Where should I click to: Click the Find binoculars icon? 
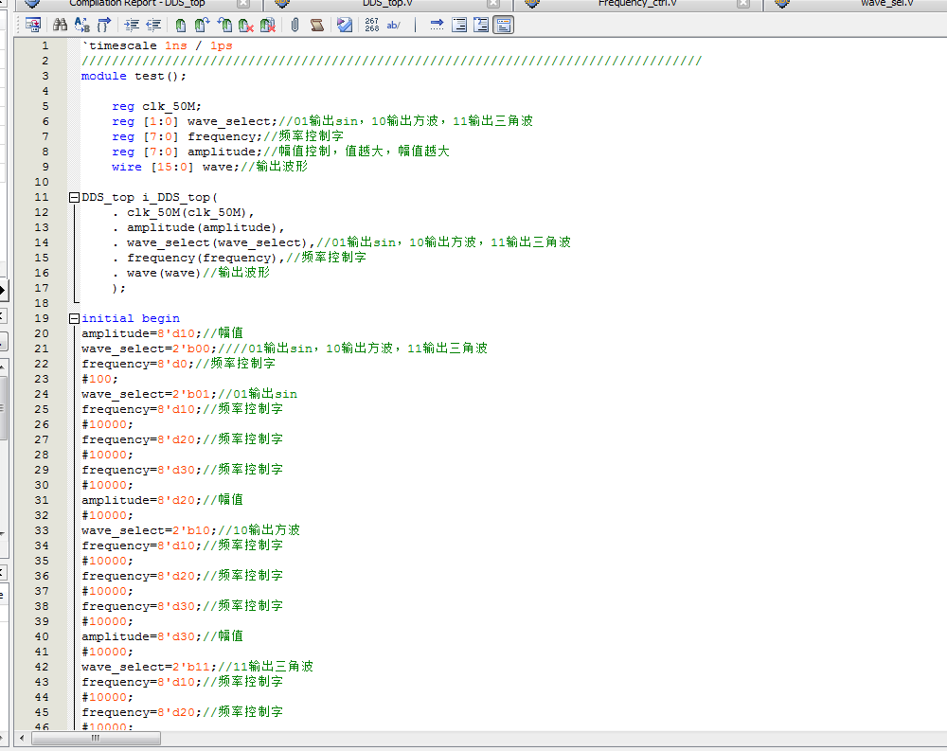60,25
